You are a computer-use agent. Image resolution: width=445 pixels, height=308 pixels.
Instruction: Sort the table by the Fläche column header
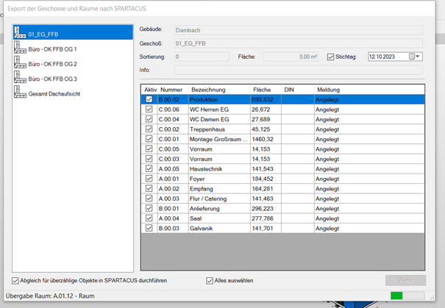coord(262,89)
